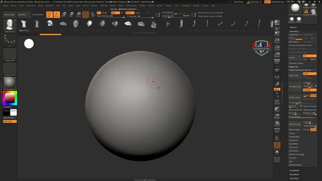Image resolution: width=322 pixels, height=181 pixels.
Task: Click Actual size icon
Action: [x=277, y=48]
